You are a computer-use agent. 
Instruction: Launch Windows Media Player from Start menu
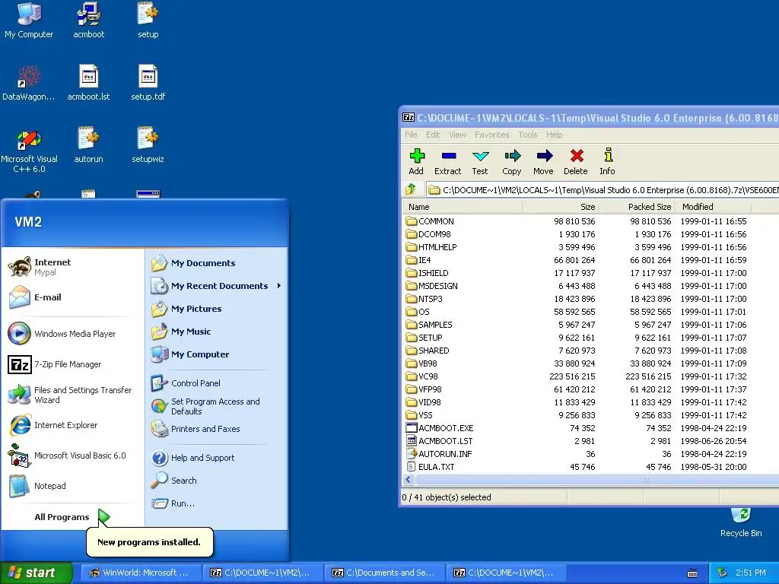pos(73,334)
